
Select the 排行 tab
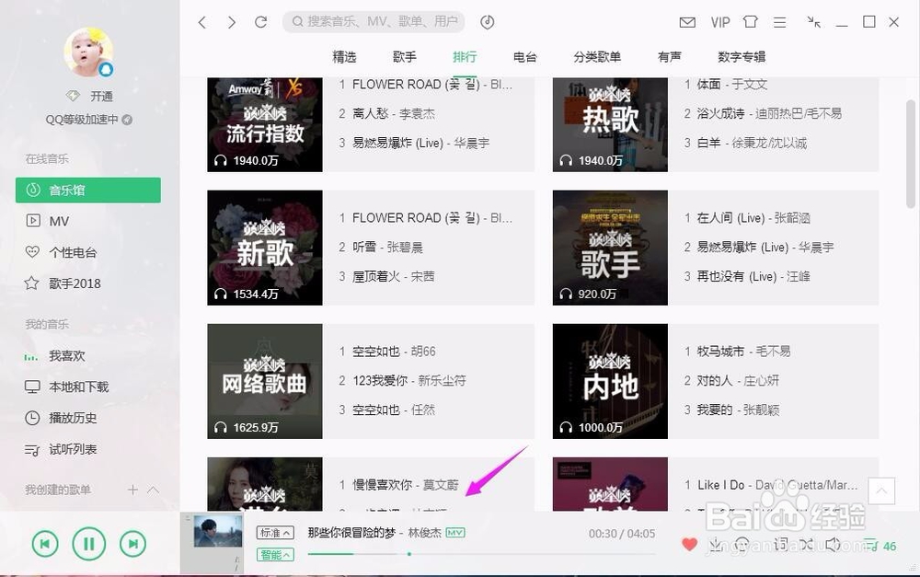(464, 57)
